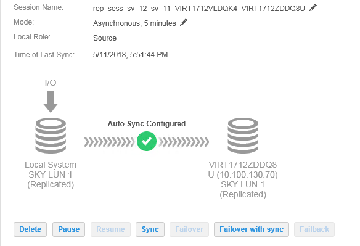The image size is (360, 246).
Task: Click the Failover button
Action: tap(189, 229)
